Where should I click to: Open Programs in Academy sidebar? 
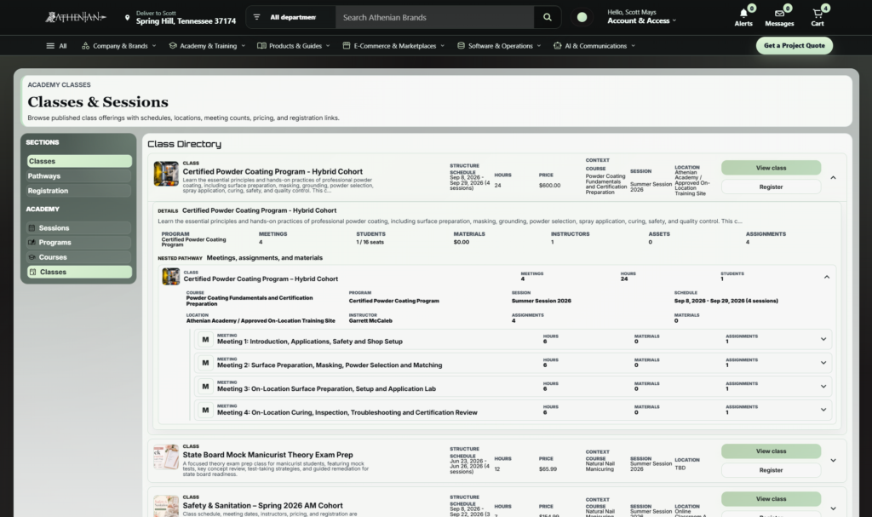[79, 242]
